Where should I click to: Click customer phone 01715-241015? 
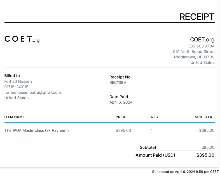(x=16, y=87)
